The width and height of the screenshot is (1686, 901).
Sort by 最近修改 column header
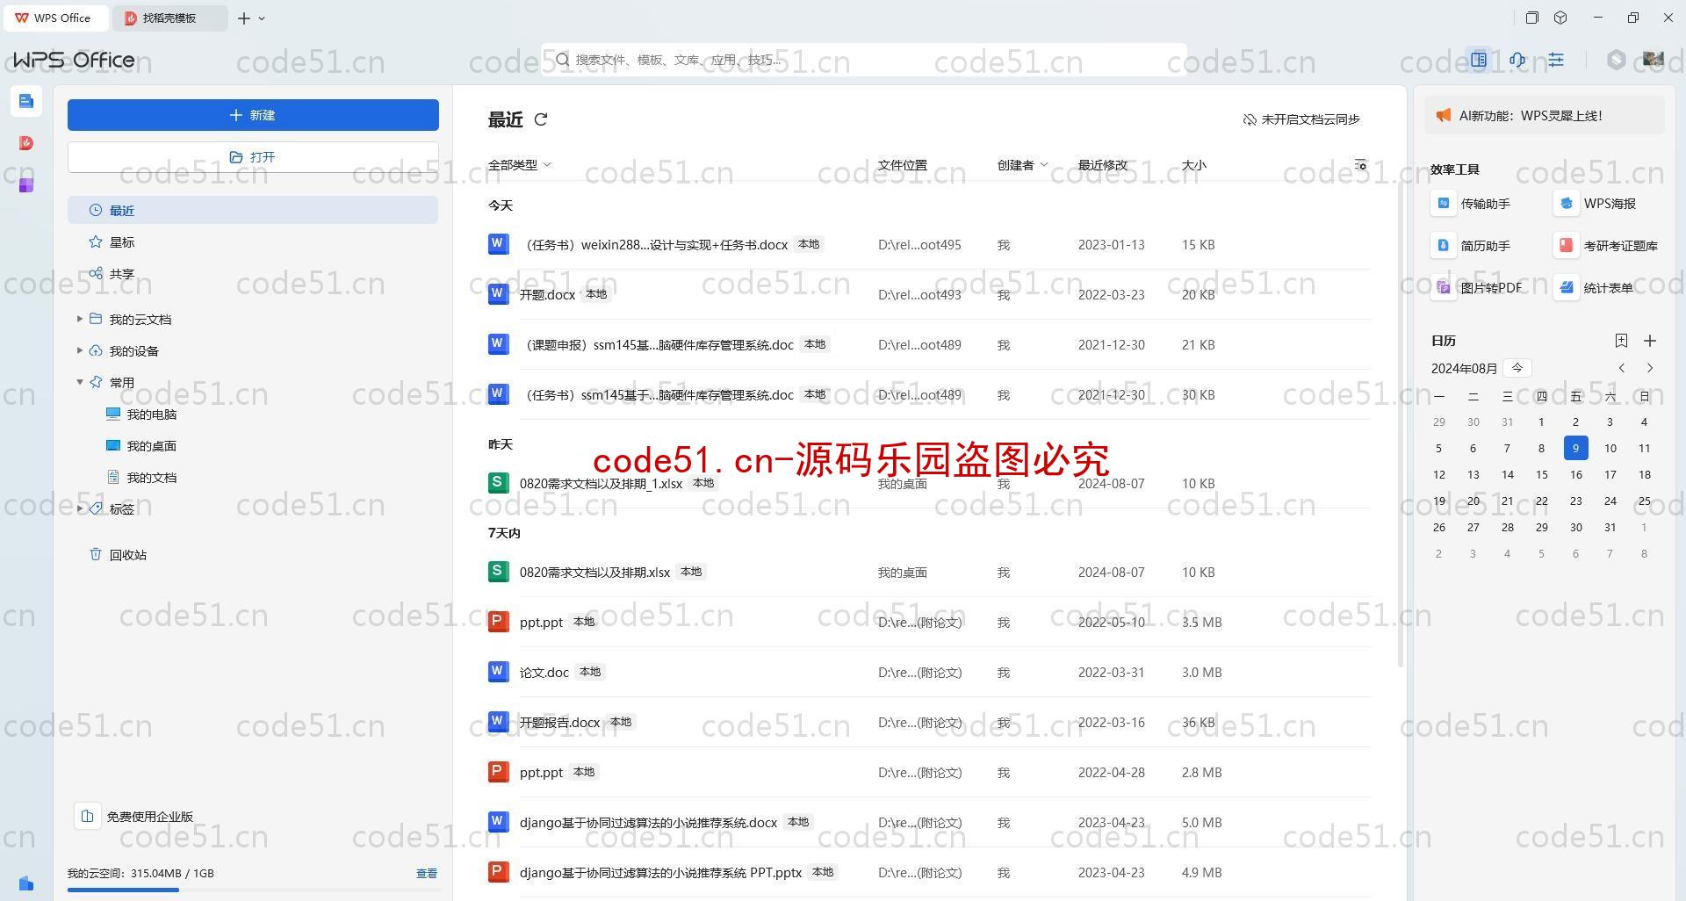tap(1103, 165)
